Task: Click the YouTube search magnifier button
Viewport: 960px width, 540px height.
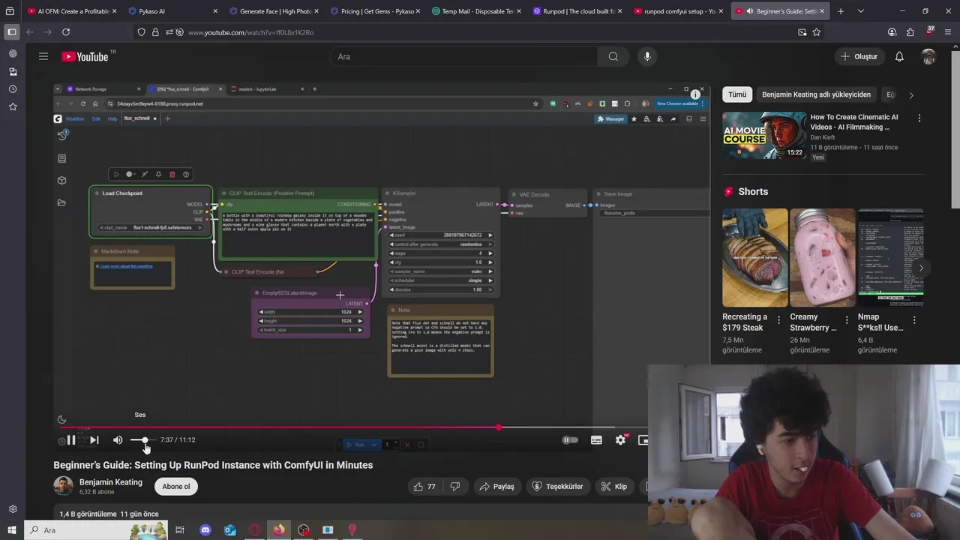Action: tap(613, 56)
